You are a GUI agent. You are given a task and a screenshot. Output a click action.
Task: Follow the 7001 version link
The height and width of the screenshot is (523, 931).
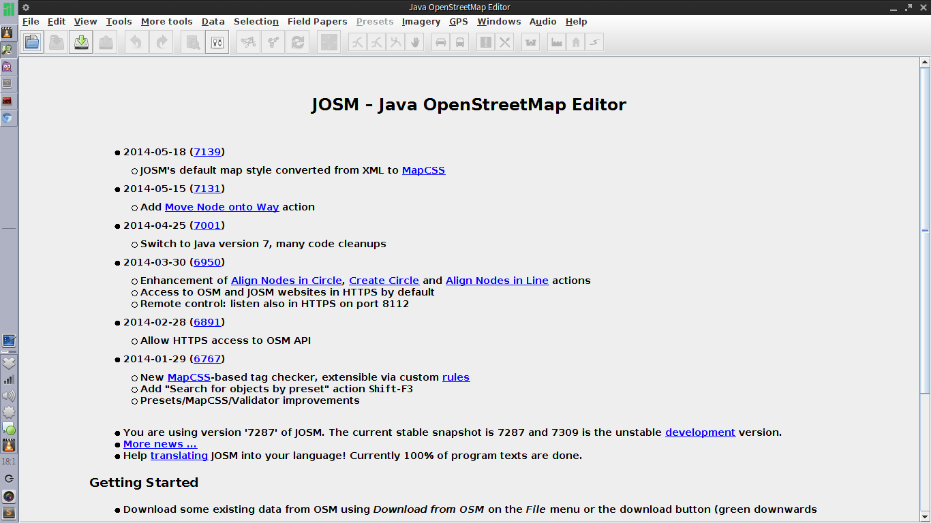[x=207, y=225]
